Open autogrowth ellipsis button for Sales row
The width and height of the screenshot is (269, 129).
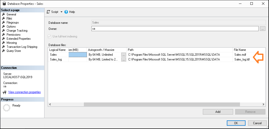[124, 55]
